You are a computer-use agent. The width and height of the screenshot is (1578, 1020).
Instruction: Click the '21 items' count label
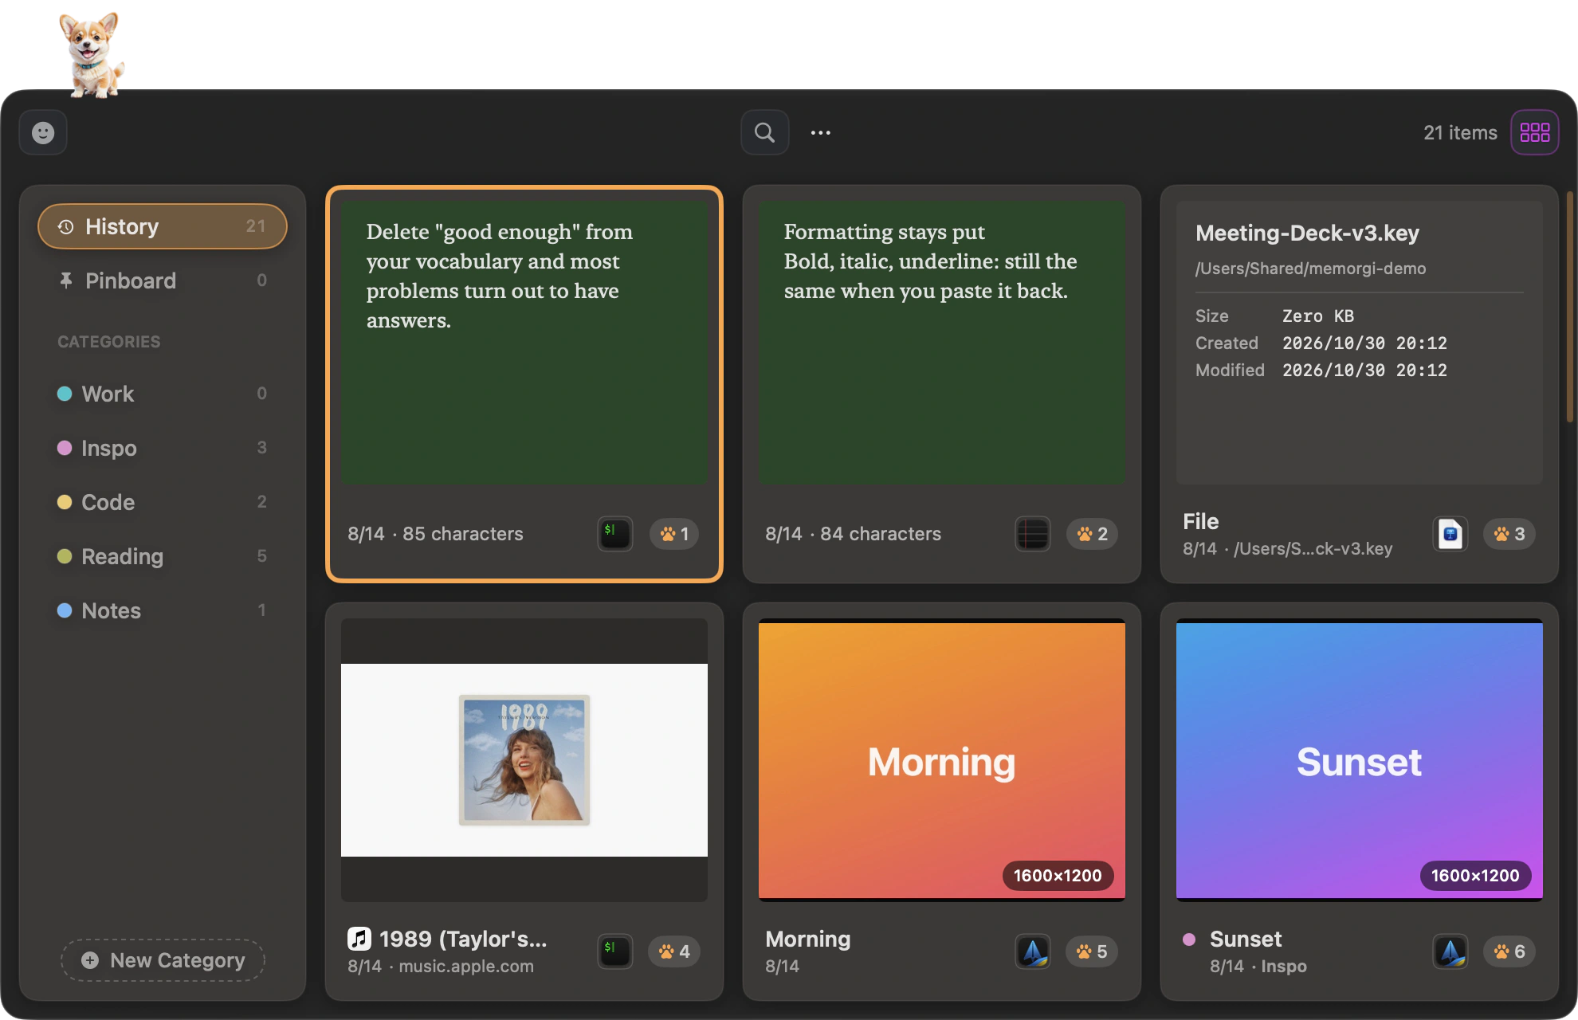[x=1460, y=133]
